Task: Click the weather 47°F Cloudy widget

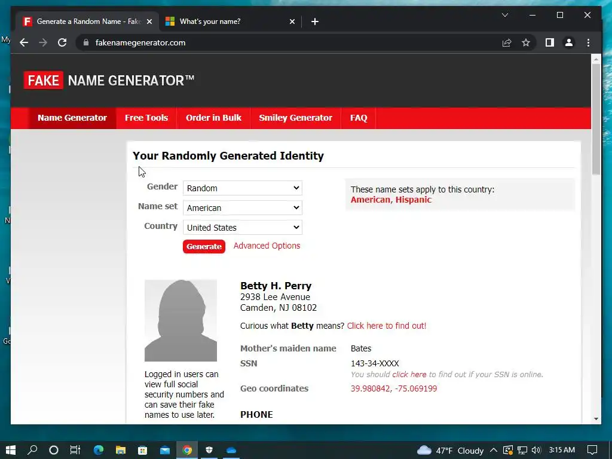Action: [x=450, y=451]
